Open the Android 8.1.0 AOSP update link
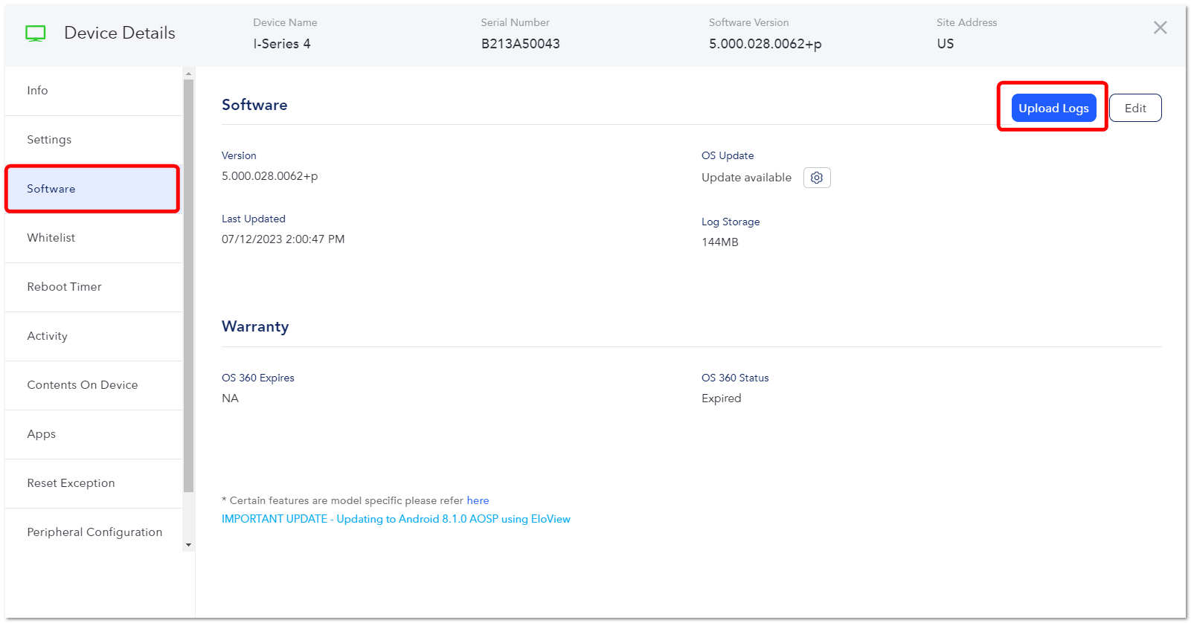Viewport: 1191px width, 623px height. pyautogui.click(x=396, y=519)
